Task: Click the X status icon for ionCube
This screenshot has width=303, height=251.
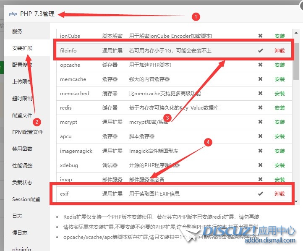Action: tap(260, 36)
